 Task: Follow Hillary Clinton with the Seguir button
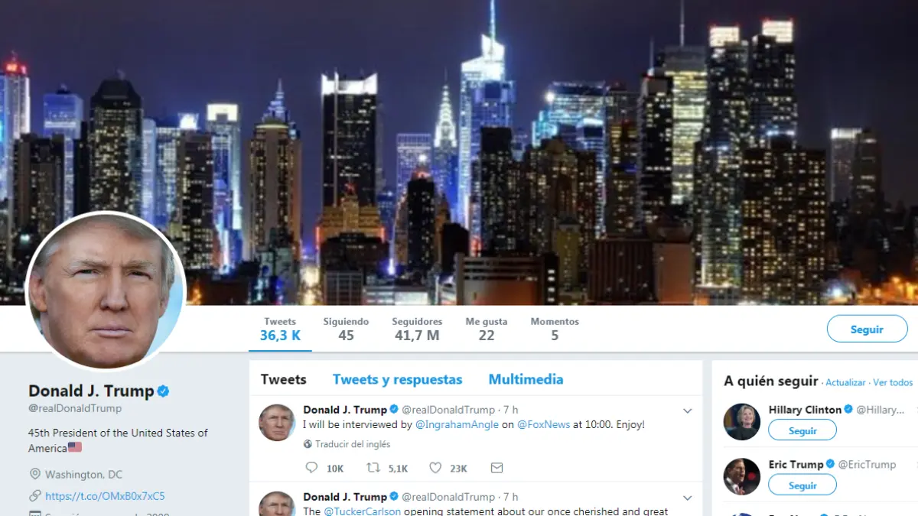802,430
